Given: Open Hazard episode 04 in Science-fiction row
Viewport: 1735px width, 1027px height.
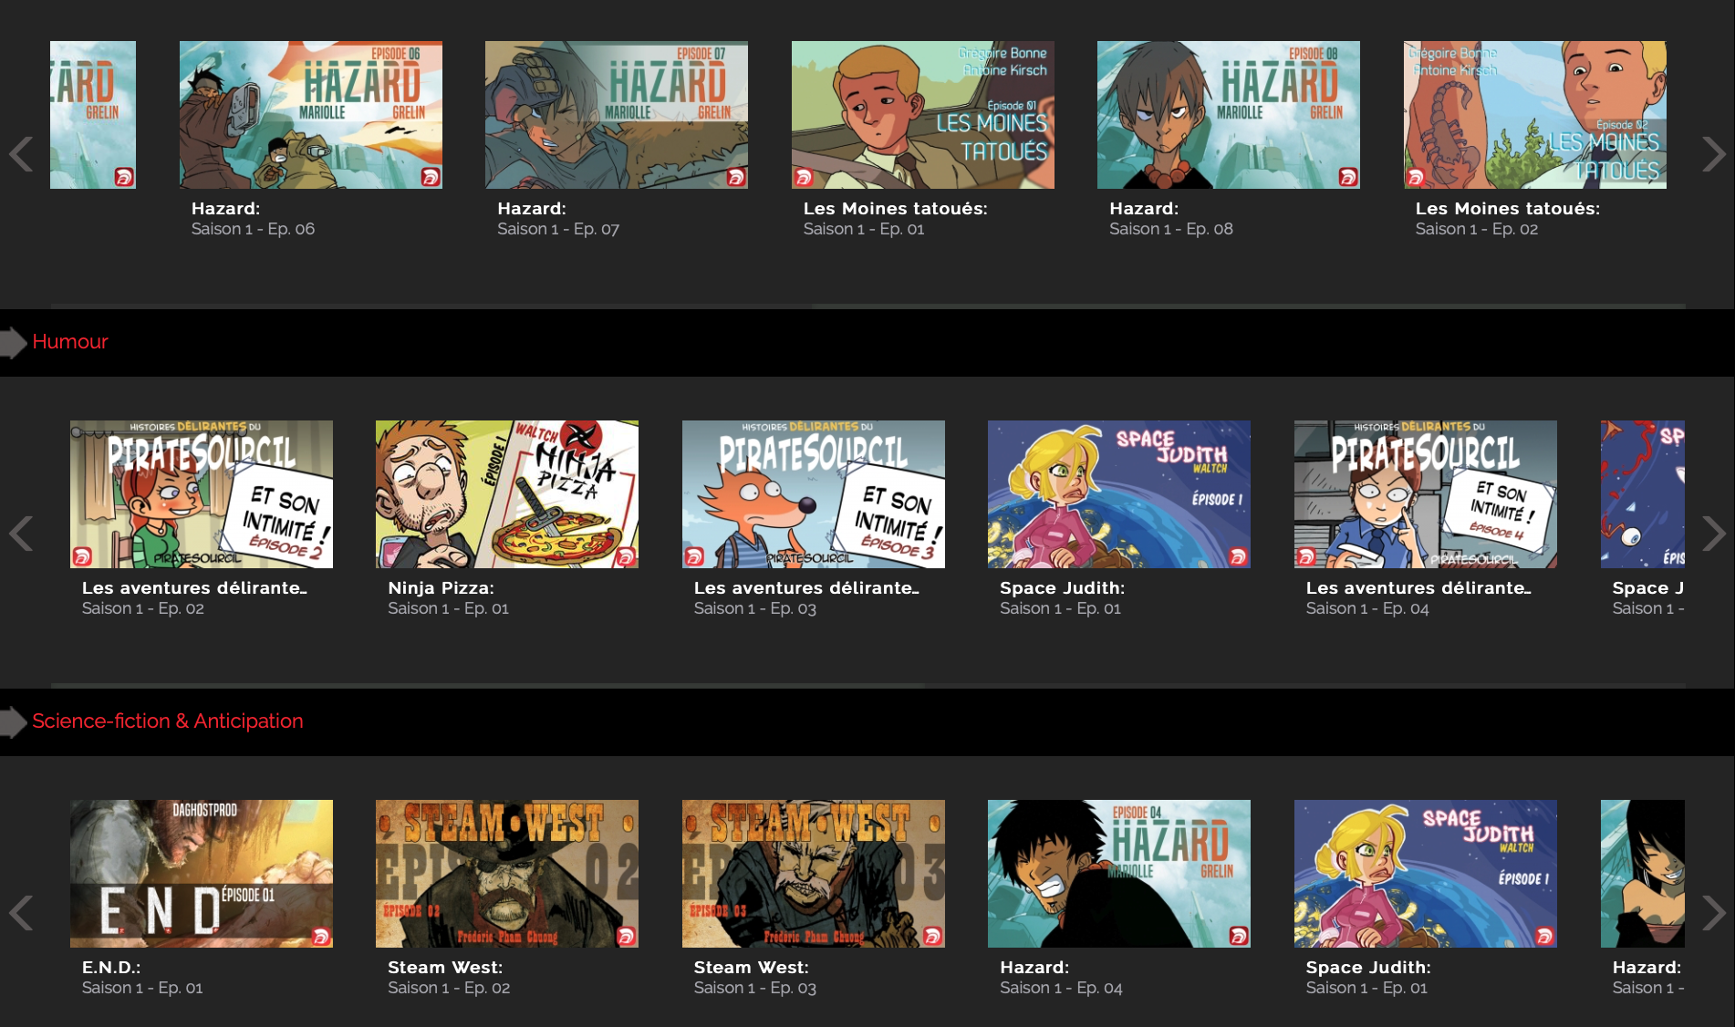Looking at the screenshot, I should 1118,874.
